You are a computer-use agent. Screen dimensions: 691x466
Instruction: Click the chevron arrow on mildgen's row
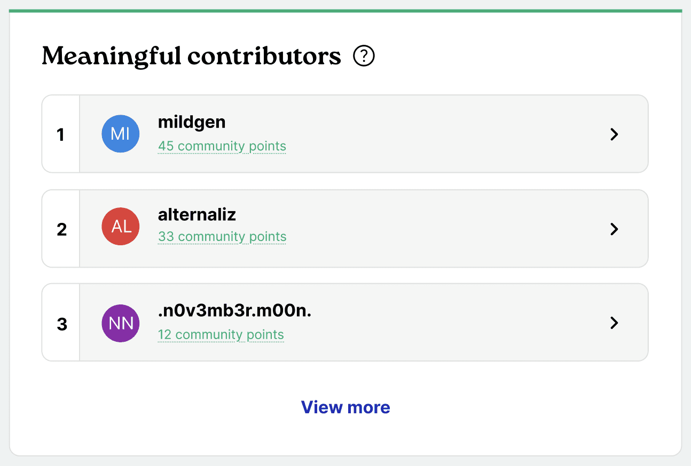[x=614, y=134]
